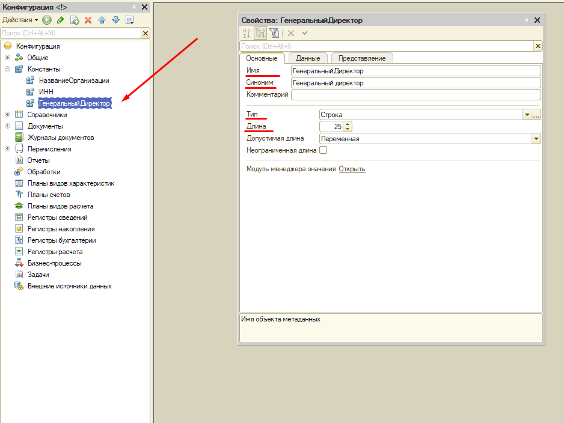This screenshot has width=564, height=423.
Task: Clear the properties search field
Action: coord(538,46)
